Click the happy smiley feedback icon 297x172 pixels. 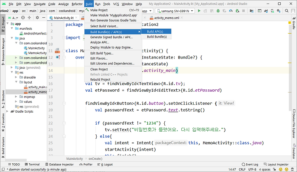(281, 169)
